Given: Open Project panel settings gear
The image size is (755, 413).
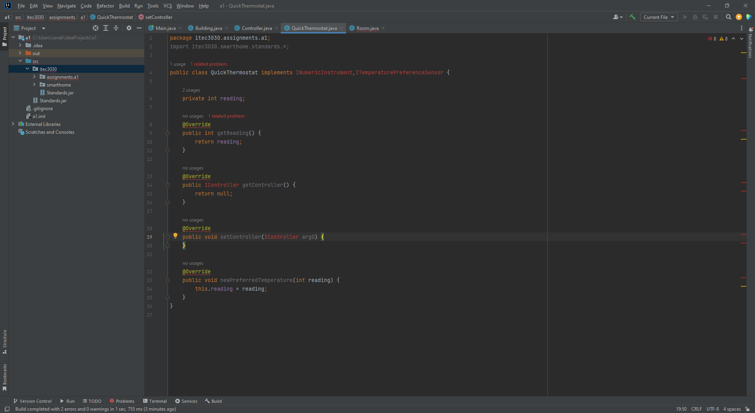Looking at the screenshot, I should (129, 28).
